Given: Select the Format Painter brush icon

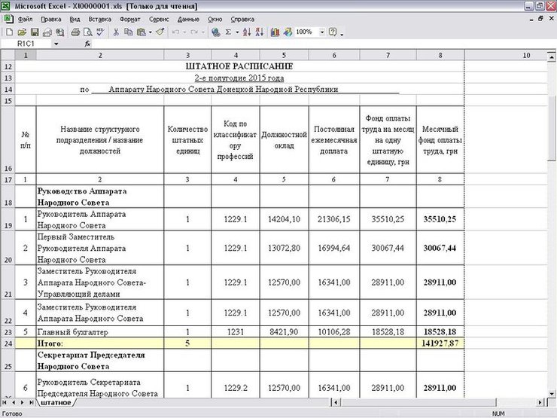Looking at the screenshot, I should pos(160,32).
